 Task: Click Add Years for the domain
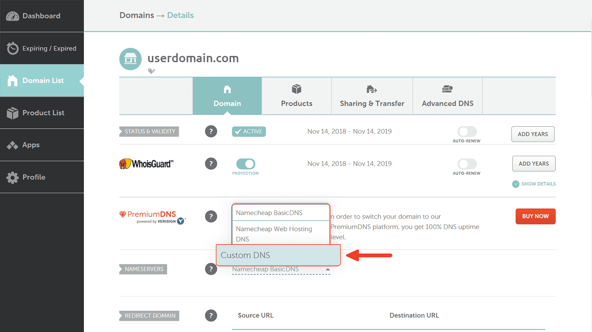pos(533,134)
